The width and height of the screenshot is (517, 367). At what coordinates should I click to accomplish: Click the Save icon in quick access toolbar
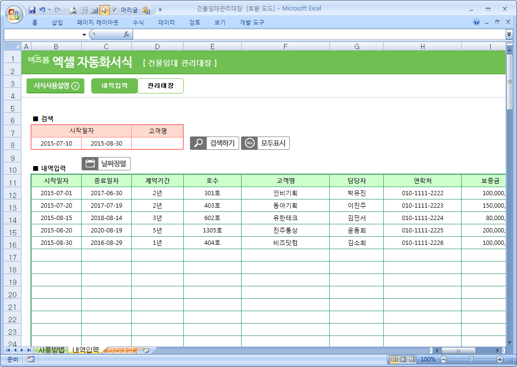[32, 9]
